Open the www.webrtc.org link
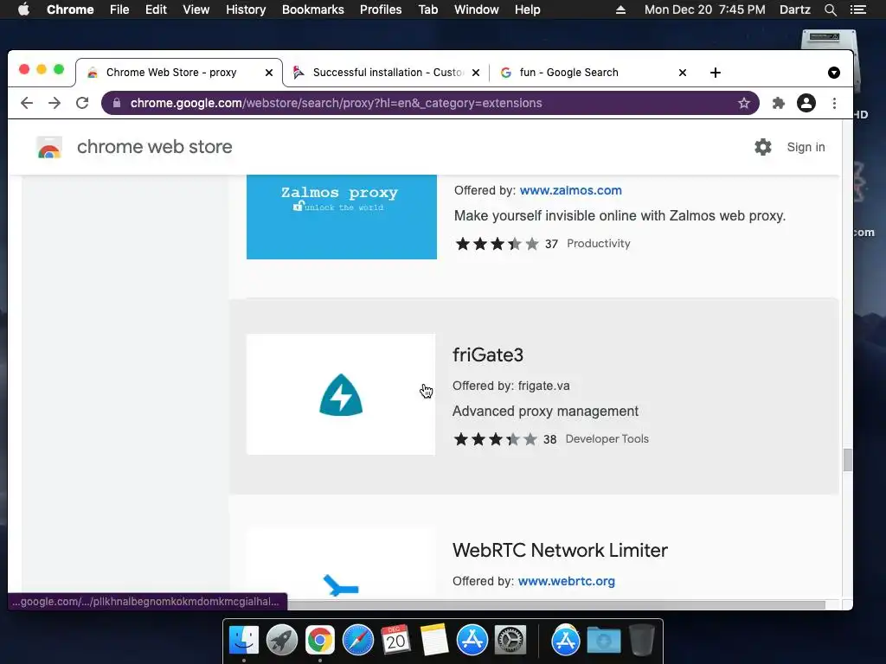Viewport: 886px width, 664px height. click(x=566, y=581)
